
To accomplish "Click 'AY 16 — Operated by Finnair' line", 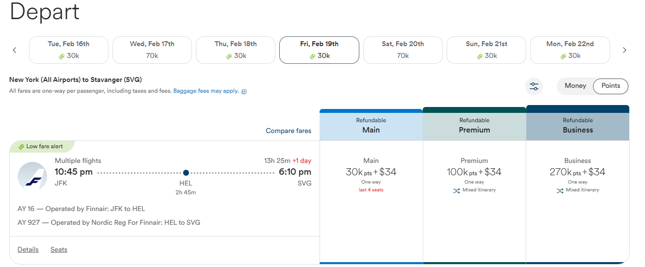I will click(81, 209).
